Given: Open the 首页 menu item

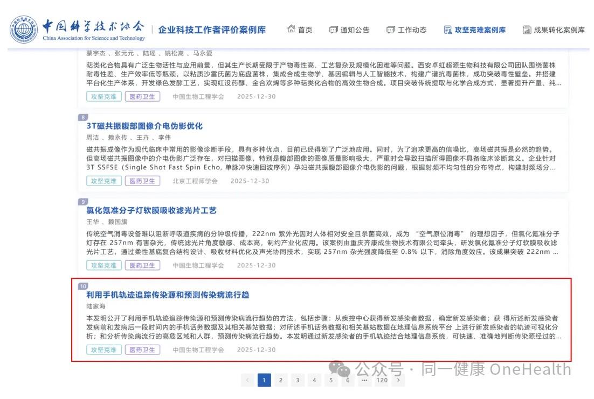Looking at the screenshot, I should [x=305, y=30].
